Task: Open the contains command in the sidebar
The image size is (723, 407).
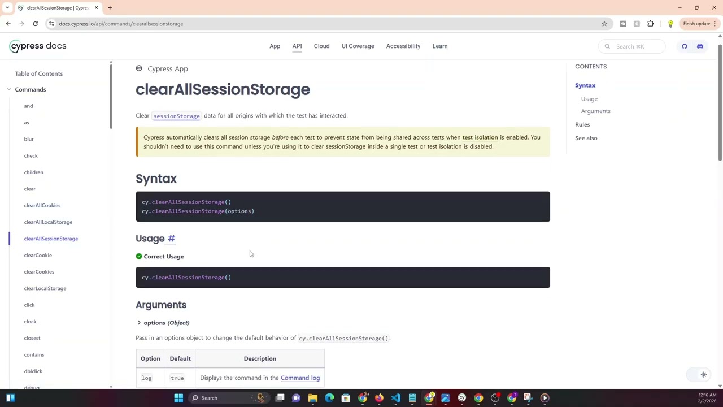Action: click(x=34, y=355)
